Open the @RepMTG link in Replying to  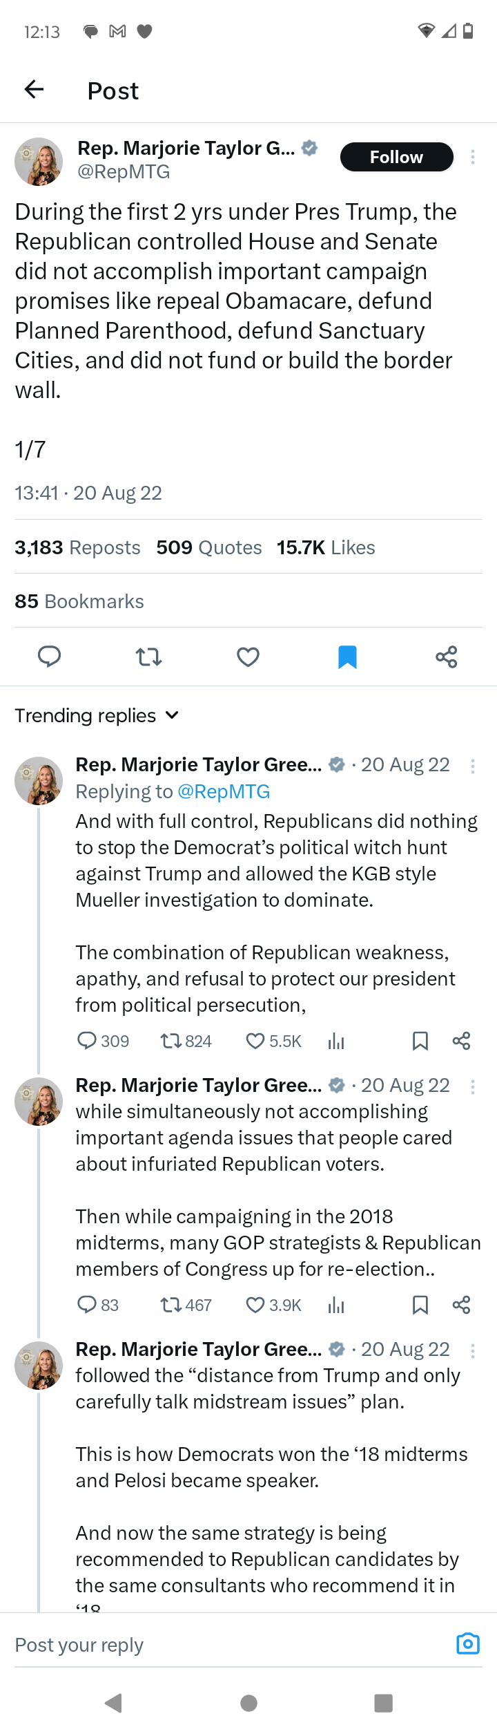point(224,791)
